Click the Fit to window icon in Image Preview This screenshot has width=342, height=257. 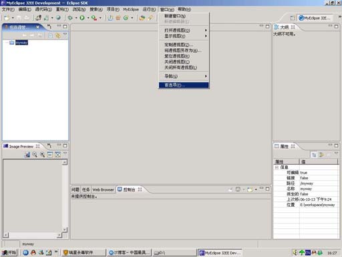57,155
